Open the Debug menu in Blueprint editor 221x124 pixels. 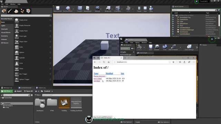137,42
